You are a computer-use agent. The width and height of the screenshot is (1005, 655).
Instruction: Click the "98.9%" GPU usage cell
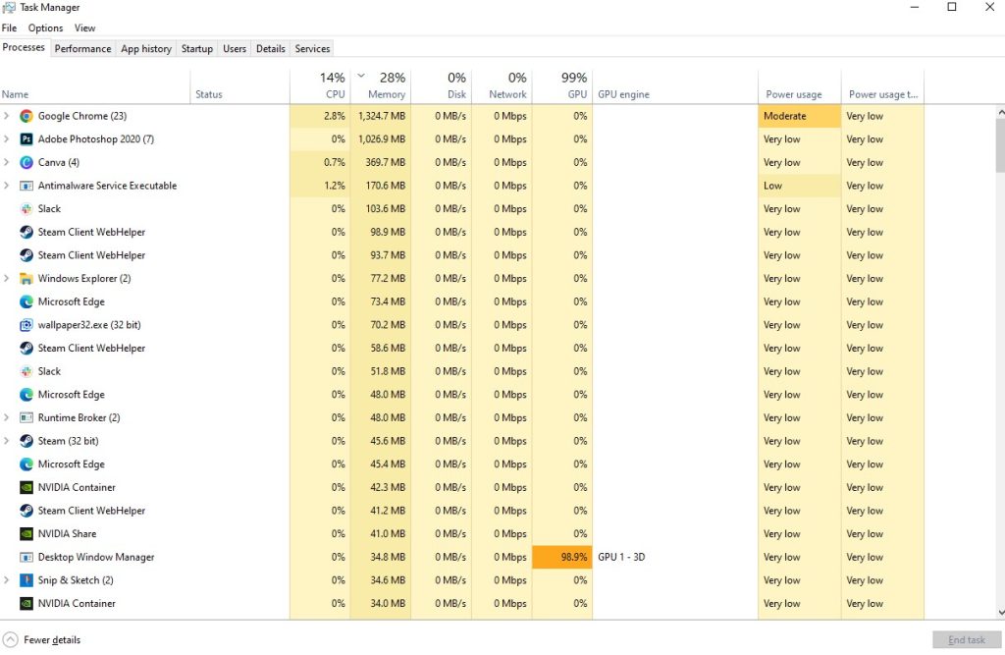pyautogui.click(x=562, y=557)
